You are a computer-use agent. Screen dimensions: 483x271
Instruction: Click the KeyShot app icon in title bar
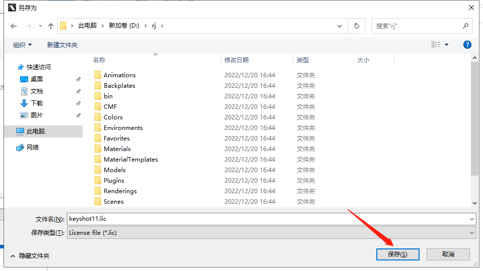[x=12, y=8]
